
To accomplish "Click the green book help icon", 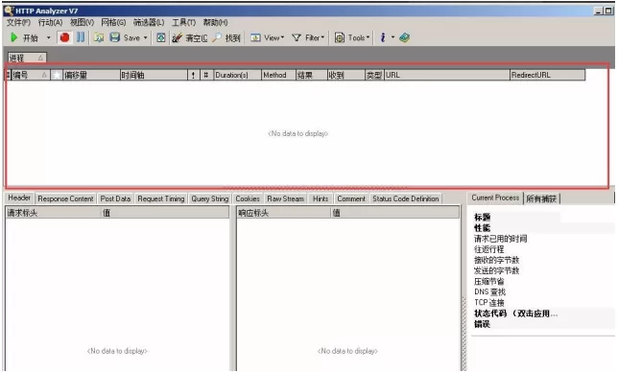I will point(404,37).
